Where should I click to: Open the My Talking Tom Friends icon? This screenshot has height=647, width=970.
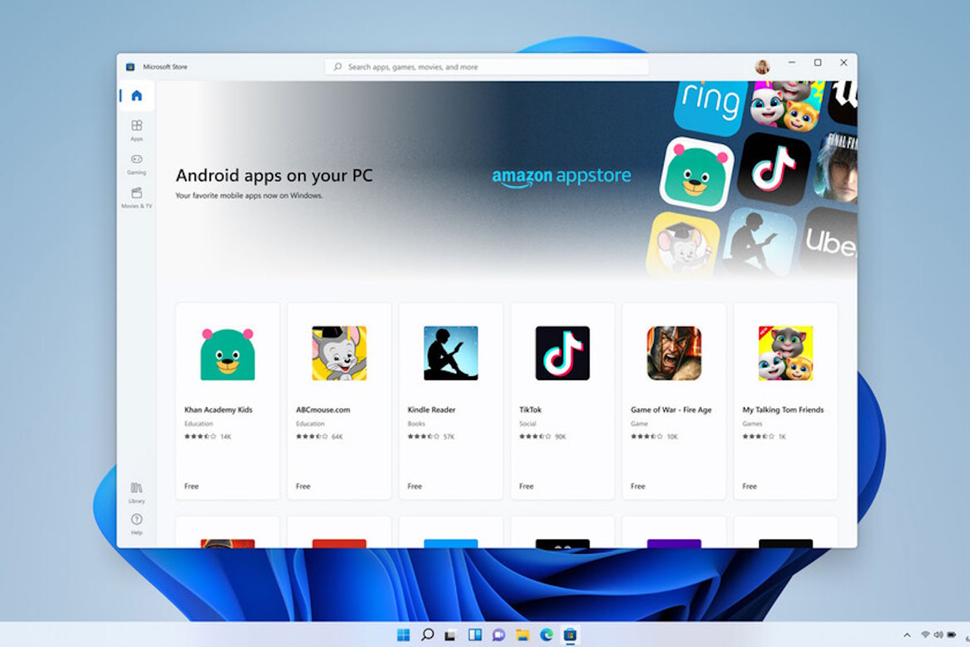click(x=786, y=353)
